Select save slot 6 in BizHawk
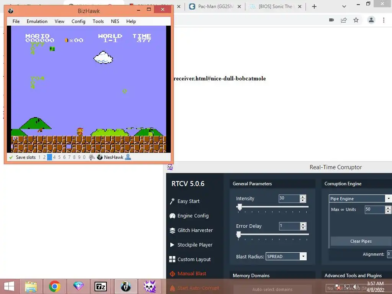This screenshot has width=392, height=294. (64, 157)
